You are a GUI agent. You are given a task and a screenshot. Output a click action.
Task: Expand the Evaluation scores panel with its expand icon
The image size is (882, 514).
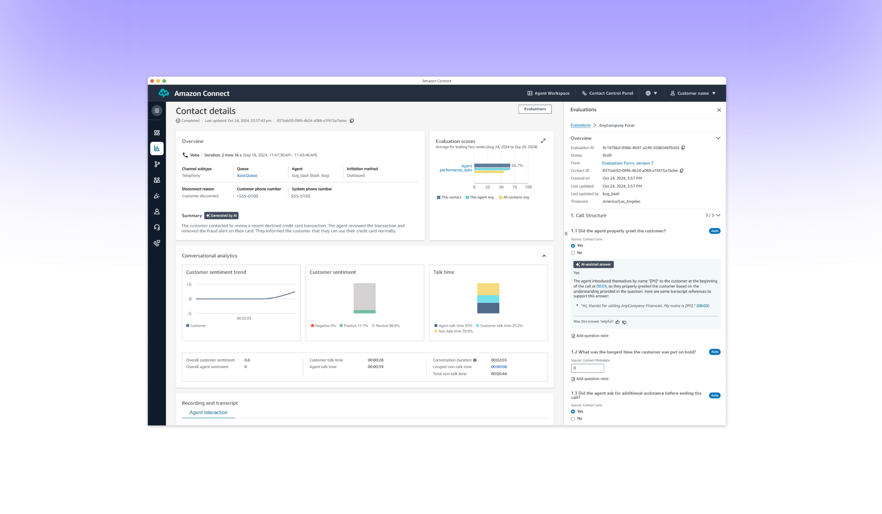[x=543, y=141]
